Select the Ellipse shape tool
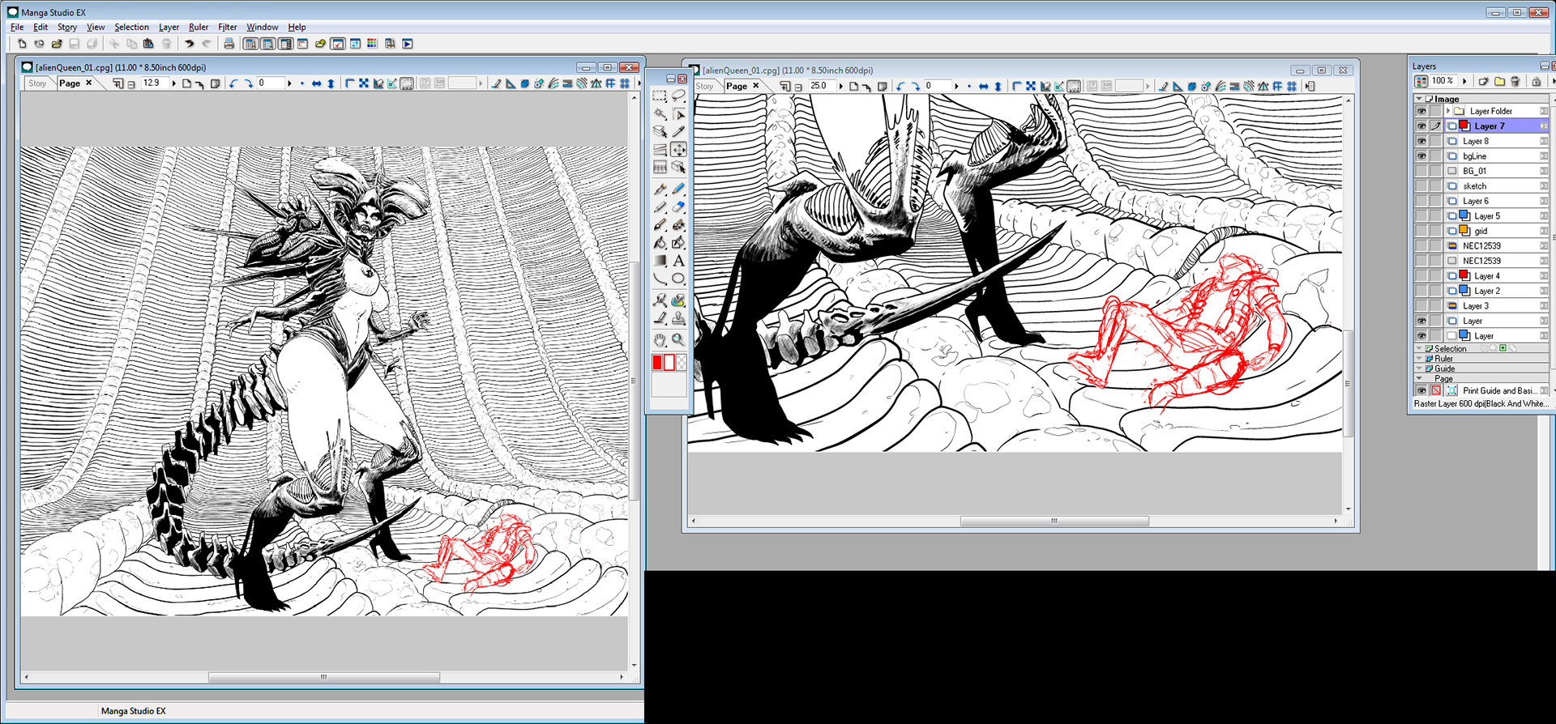The image size is (1556, 724). [678, 278]
